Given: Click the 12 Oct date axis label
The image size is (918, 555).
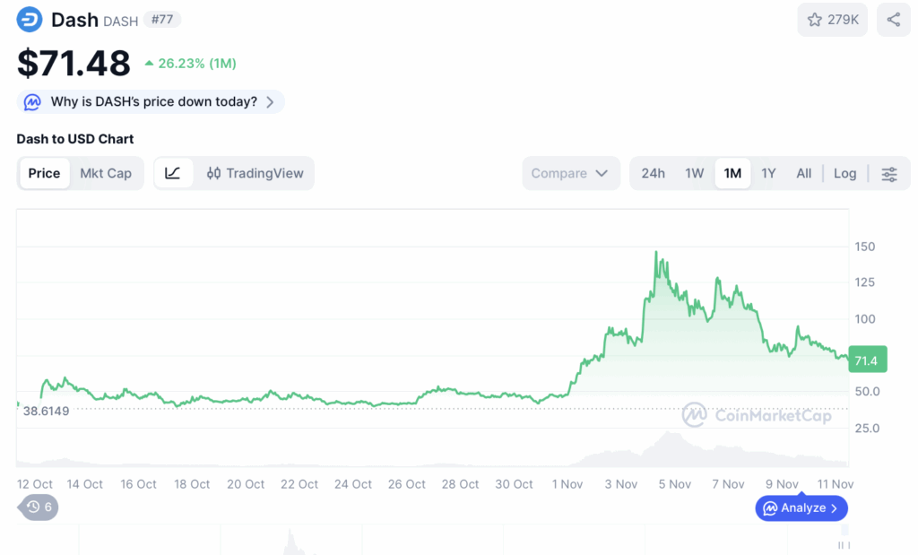Looking at the screenshot, I should (35, 484).
